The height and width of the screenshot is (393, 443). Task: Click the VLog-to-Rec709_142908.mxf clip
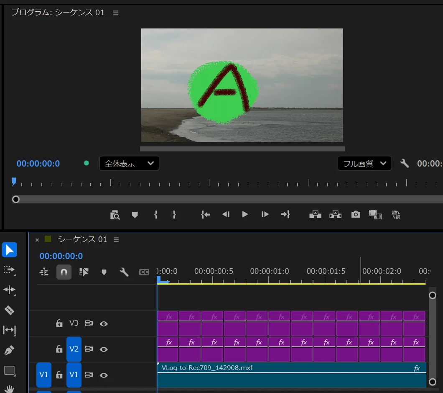click(x=292, y=375)
